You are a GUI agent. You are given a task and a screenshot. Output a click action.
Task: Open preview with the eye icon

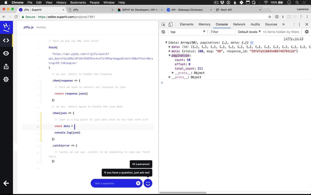(x=6, y=53)
